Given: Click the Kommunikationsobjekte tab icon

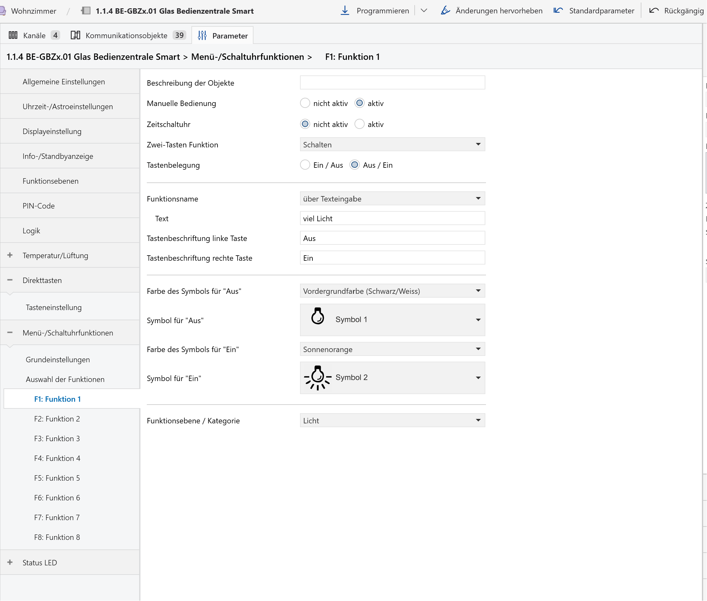Looking at the screenshot, I should tap(75, 35).
